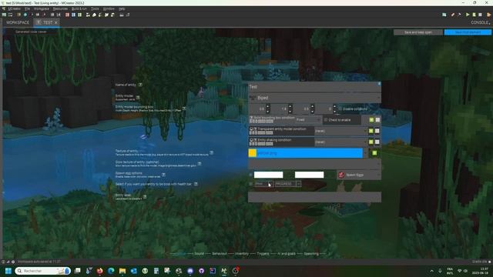This screenshot has height=277, width=493.
Task: Click white remove button for solid bounding box condition
Action: click(x=377, y=120)
